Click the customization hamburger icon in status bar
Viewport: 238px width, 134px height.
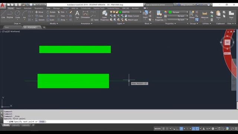[x=236, y=129]
